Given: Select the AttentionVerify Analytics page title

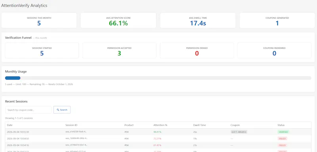Looking at the screenshot, I should (x=24, y=6).
